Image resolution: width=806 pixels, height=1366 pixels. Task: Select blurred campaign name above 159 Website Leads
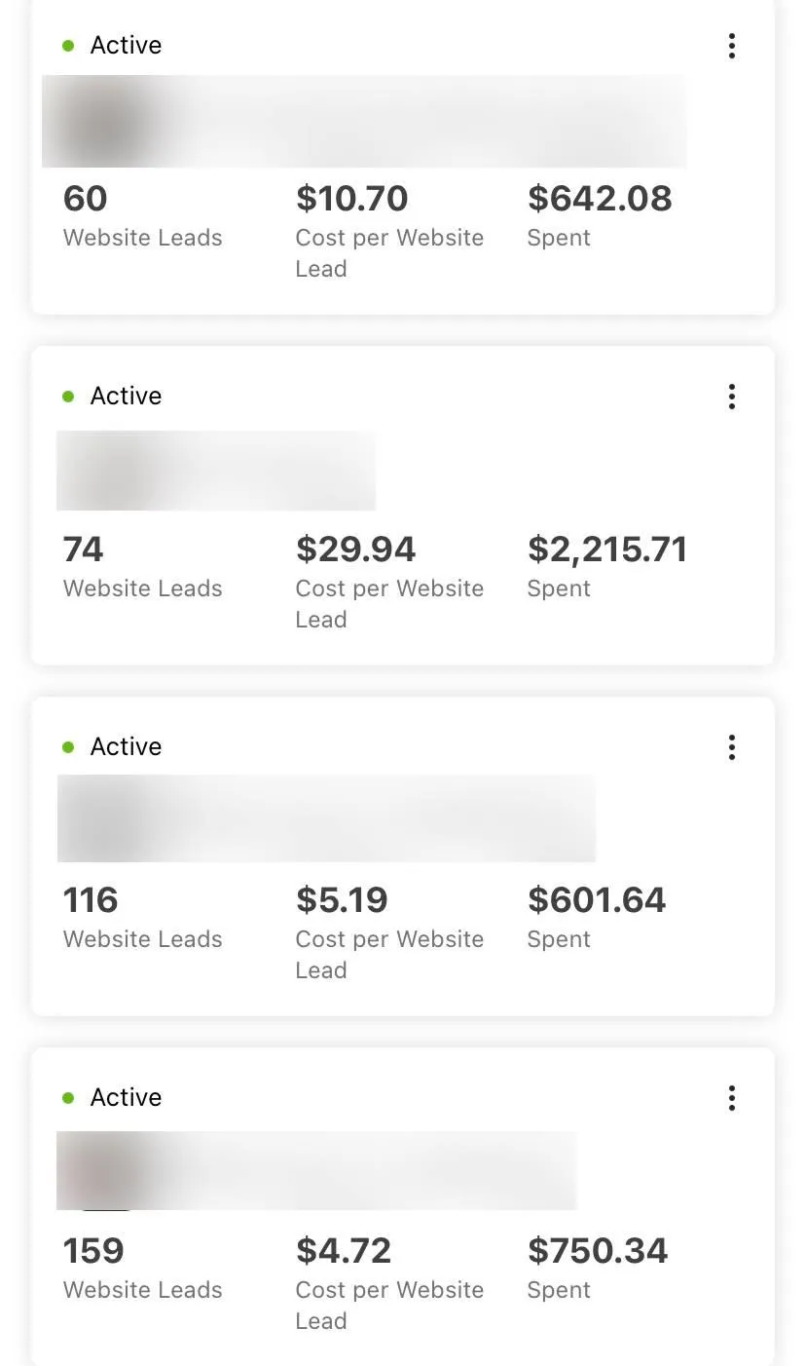(316, 1170)
